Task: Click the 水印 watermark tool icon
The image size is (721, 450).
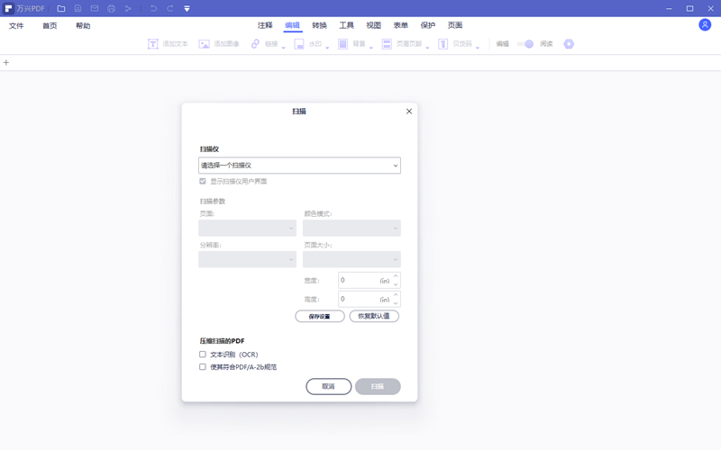Action: coord(299,43)
